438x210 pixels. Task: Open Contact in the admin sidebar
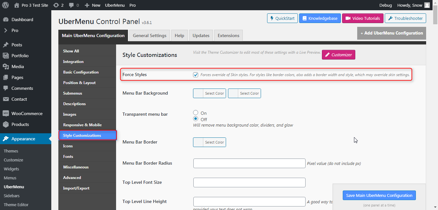[x=26, y=99]
